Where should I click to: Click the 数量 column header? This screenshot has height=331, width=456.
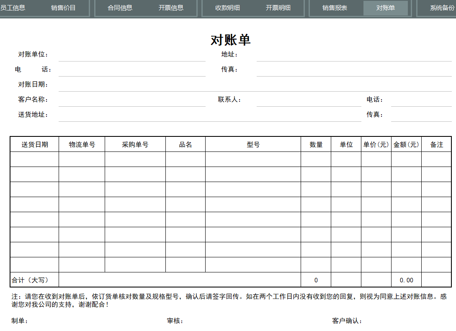[x=316, y=144]
